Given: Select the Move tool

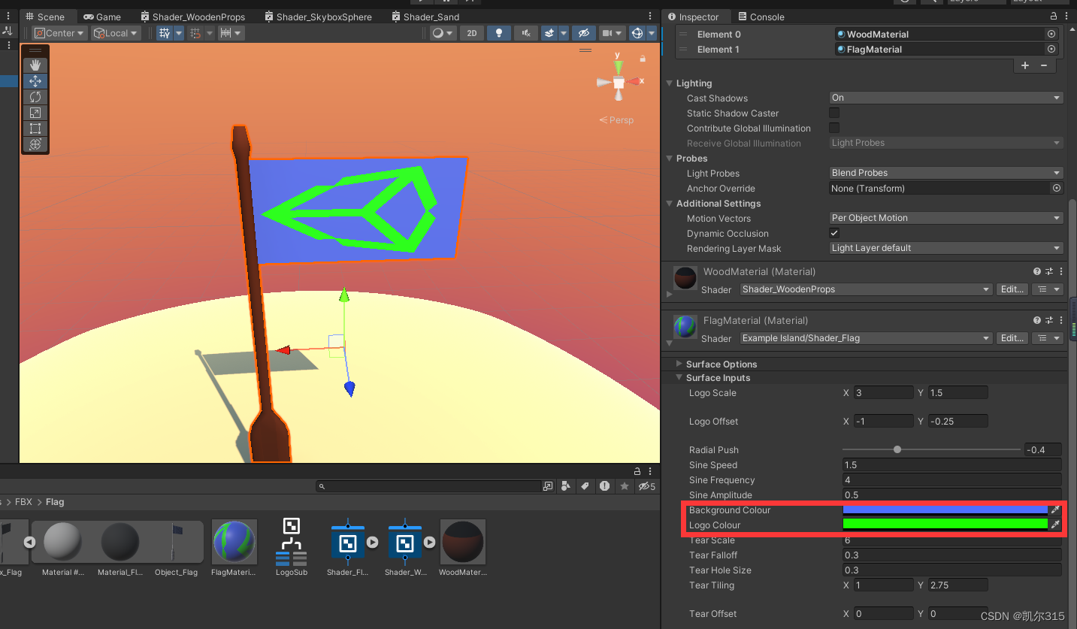Looking at the screenshot, I should (35, 81).
